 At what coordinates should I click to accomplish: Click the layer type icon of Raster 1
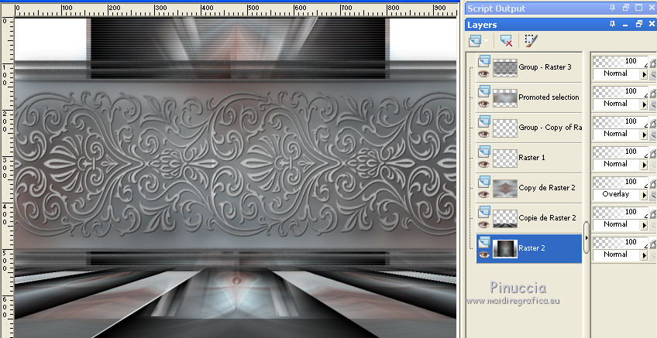tap(484, 152)
